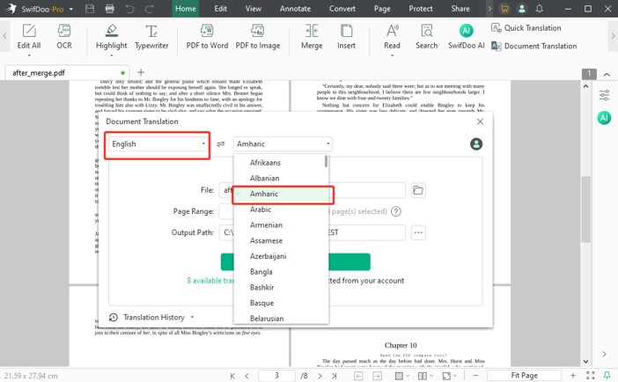
Task: Select Afrikaans from the language list
Action: [281, 163]
